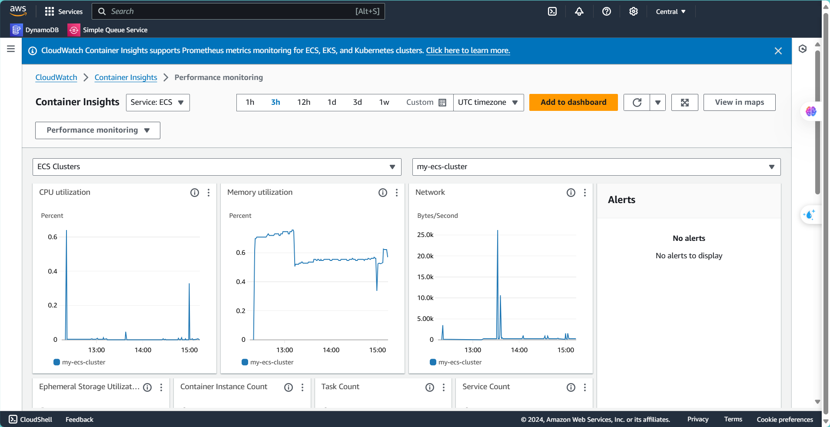Focus the AWS search field
830x427 pixels.
click(238, 11)
